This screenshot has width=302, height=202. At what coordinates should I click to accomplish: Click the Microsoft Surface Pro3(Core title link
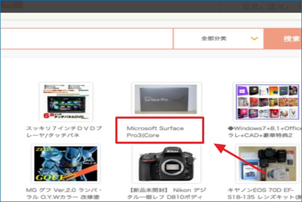pos(155,132)
